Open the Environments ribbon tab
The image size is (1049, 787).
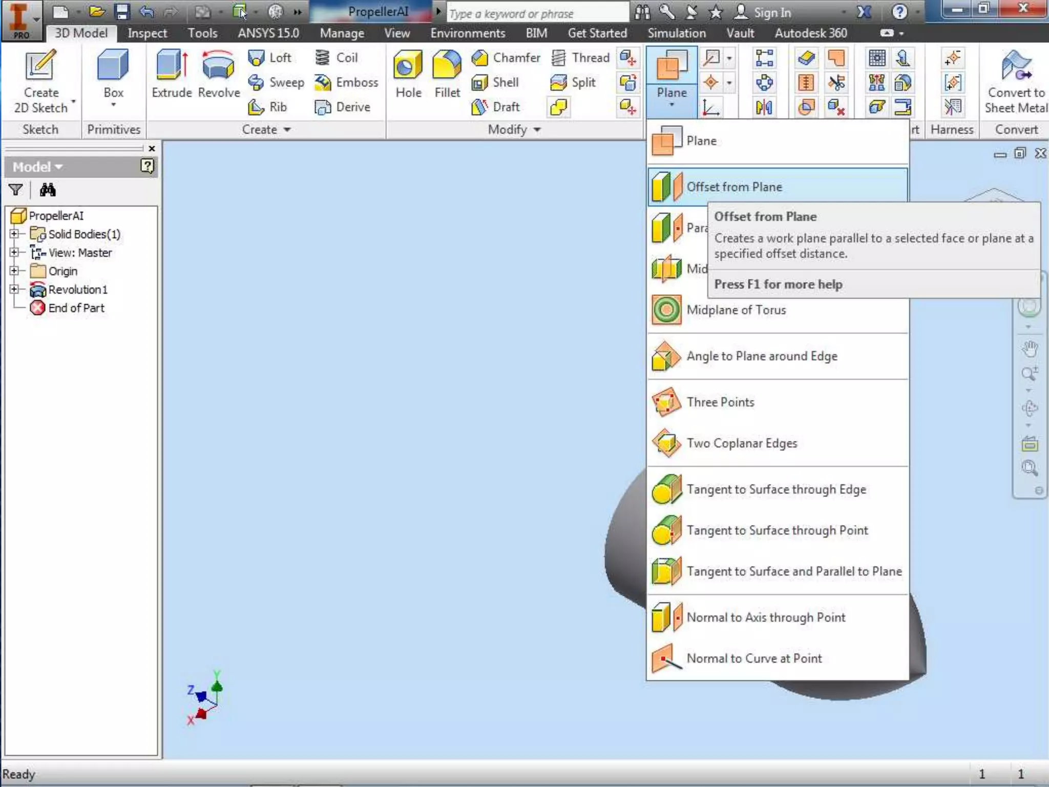click(x=467, y=33)
